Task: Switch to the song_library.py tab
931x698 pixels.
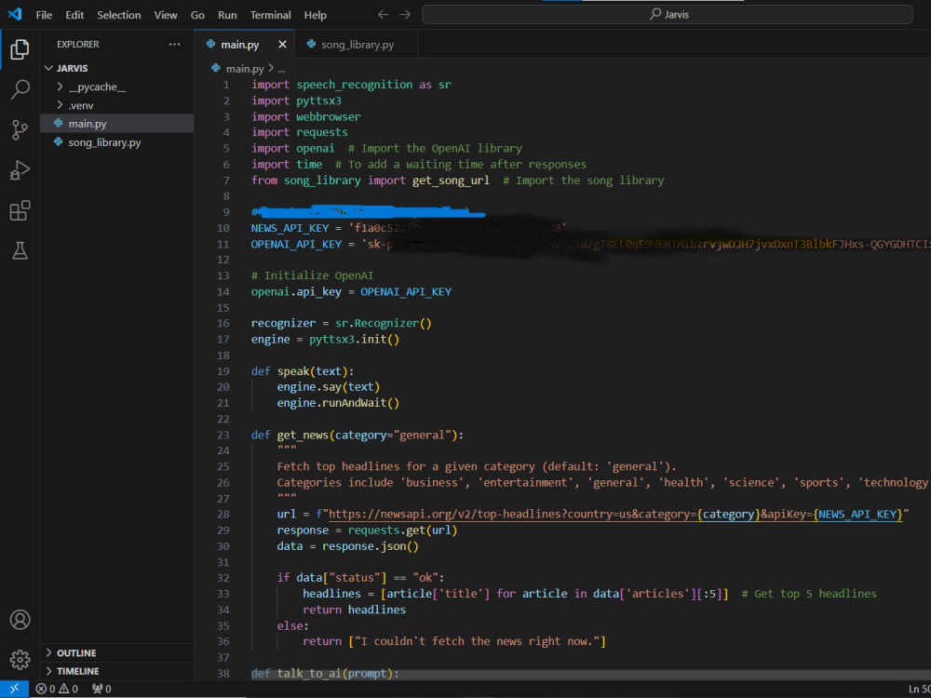Action: (x=357, y=45)
